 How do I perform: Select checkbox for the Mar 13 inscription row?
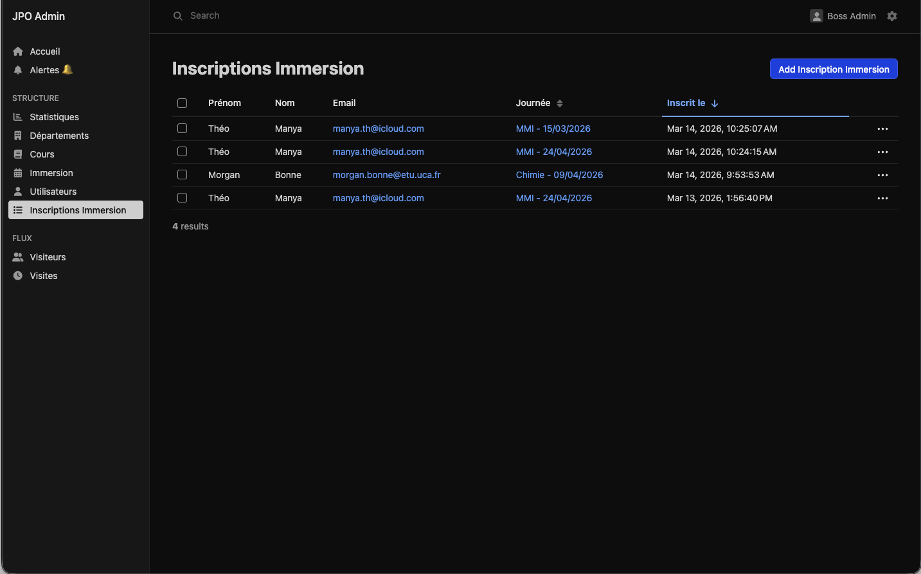pyautogui.click(x=183, y=198)
